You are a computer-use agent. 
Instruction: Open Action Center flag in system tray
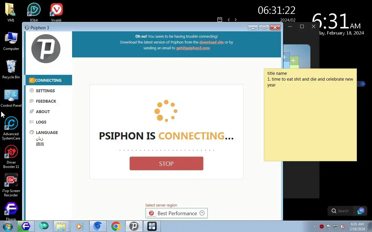point(329,226)
